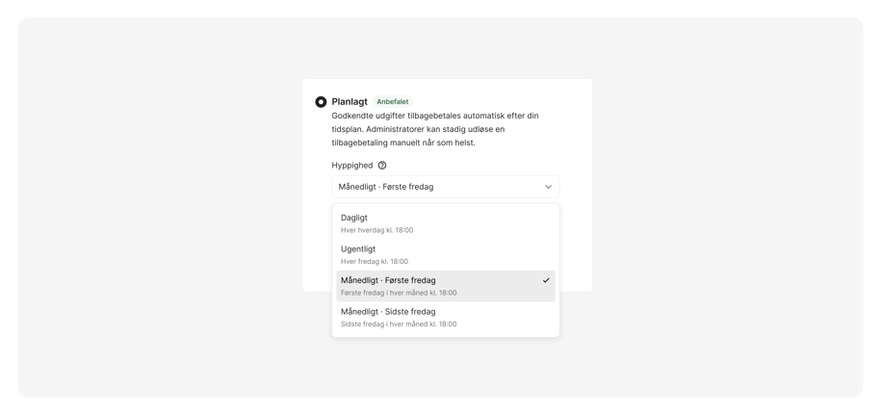Viewport: 881px width, 415px height.
Task: Click subtitle 'Hver hverdag kl. 18:00'
Action: pos(377,230)
